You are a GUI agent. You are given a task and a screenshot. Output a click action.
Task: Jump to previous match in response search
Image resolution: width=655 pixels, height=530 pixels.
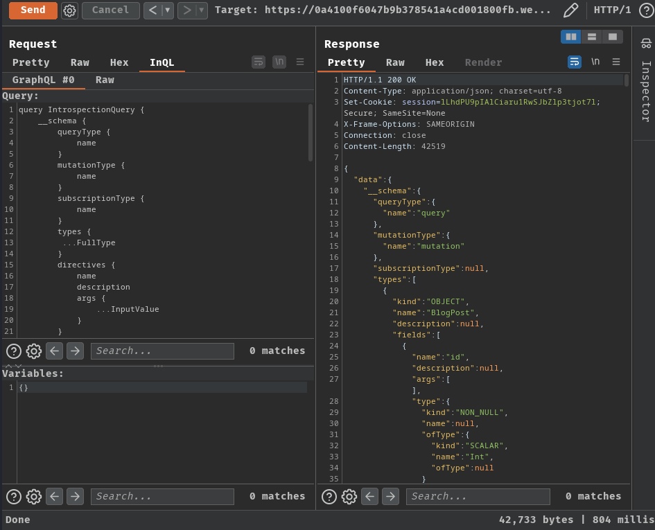pos(369,497)
